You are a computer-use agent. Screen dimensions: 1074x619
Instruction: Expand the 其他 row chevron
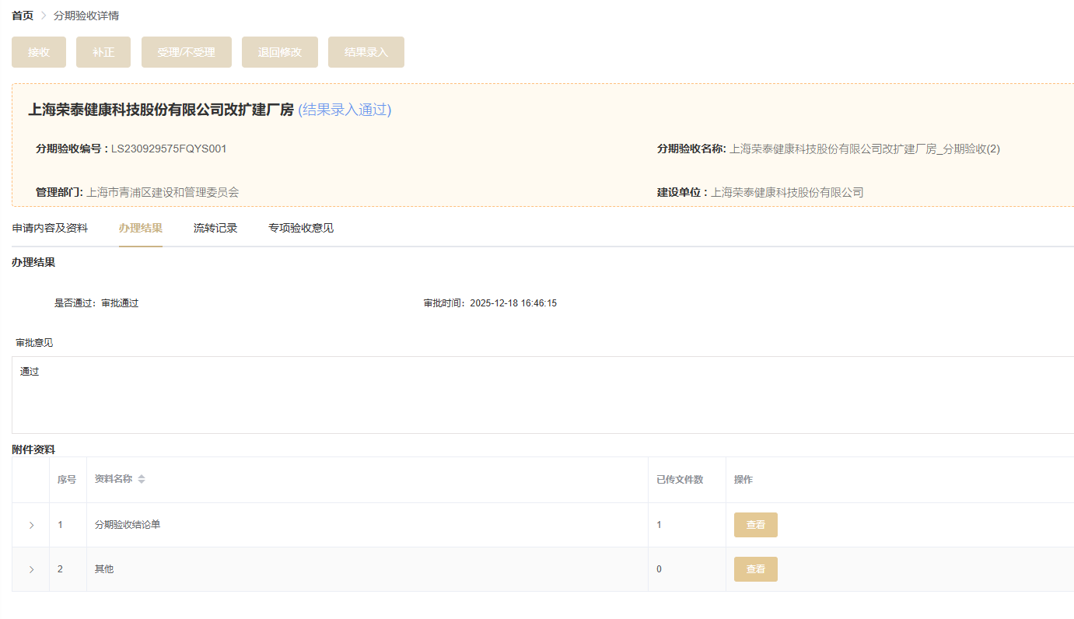[31, 569]
